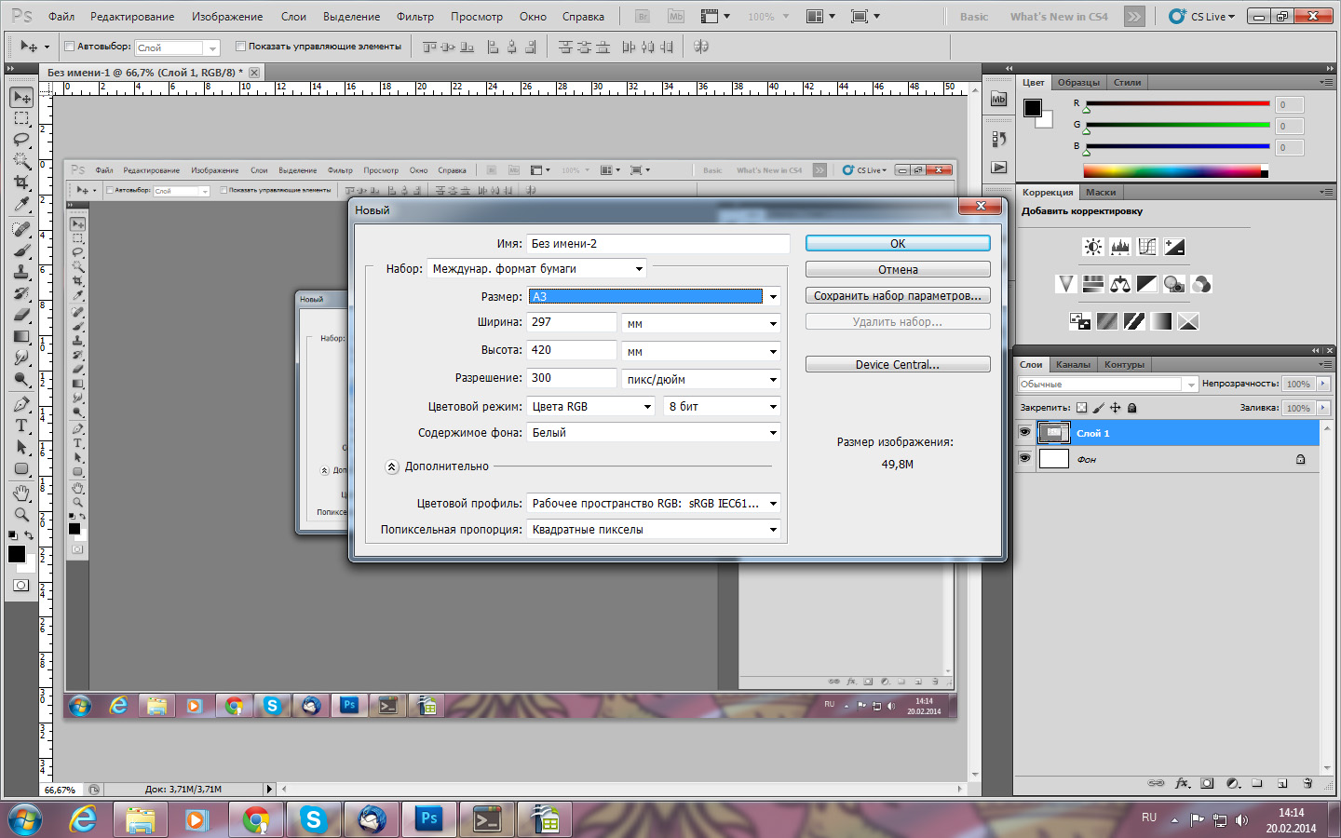This screenshot has height=838, width=1341.
Task: Open layer styles fx menu
Action: 1183,783
